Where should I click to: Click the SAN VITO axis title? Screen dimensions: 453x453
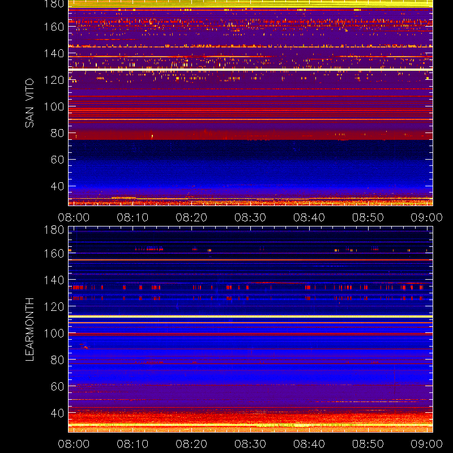point(29,103)
